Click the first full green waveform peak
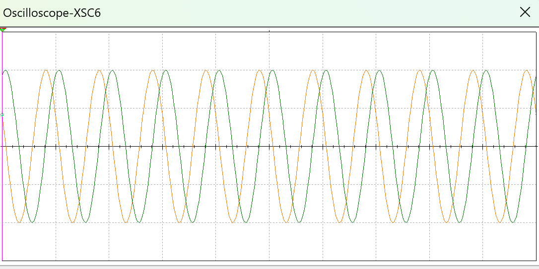Screen dimensions: 539x269 click(x=59, y=70)
